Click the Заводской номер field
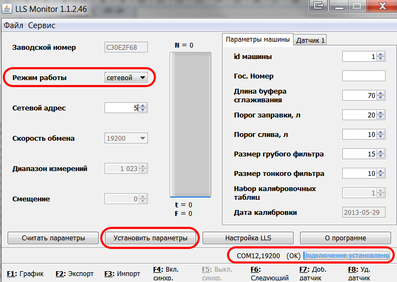Image resolution: width=397 pixels, height=282 pixels. pyautogui.click(x=126, y=47)
